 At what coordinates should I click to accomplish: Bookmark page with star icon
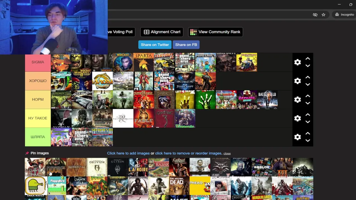coord(323,15)
